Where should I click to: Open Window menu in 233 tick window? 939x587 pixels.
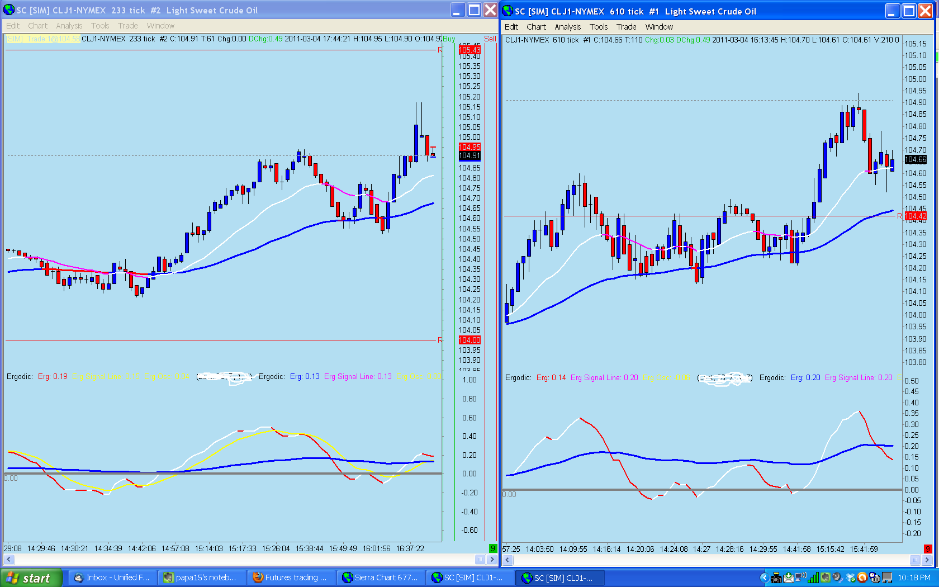pos(160,26)
